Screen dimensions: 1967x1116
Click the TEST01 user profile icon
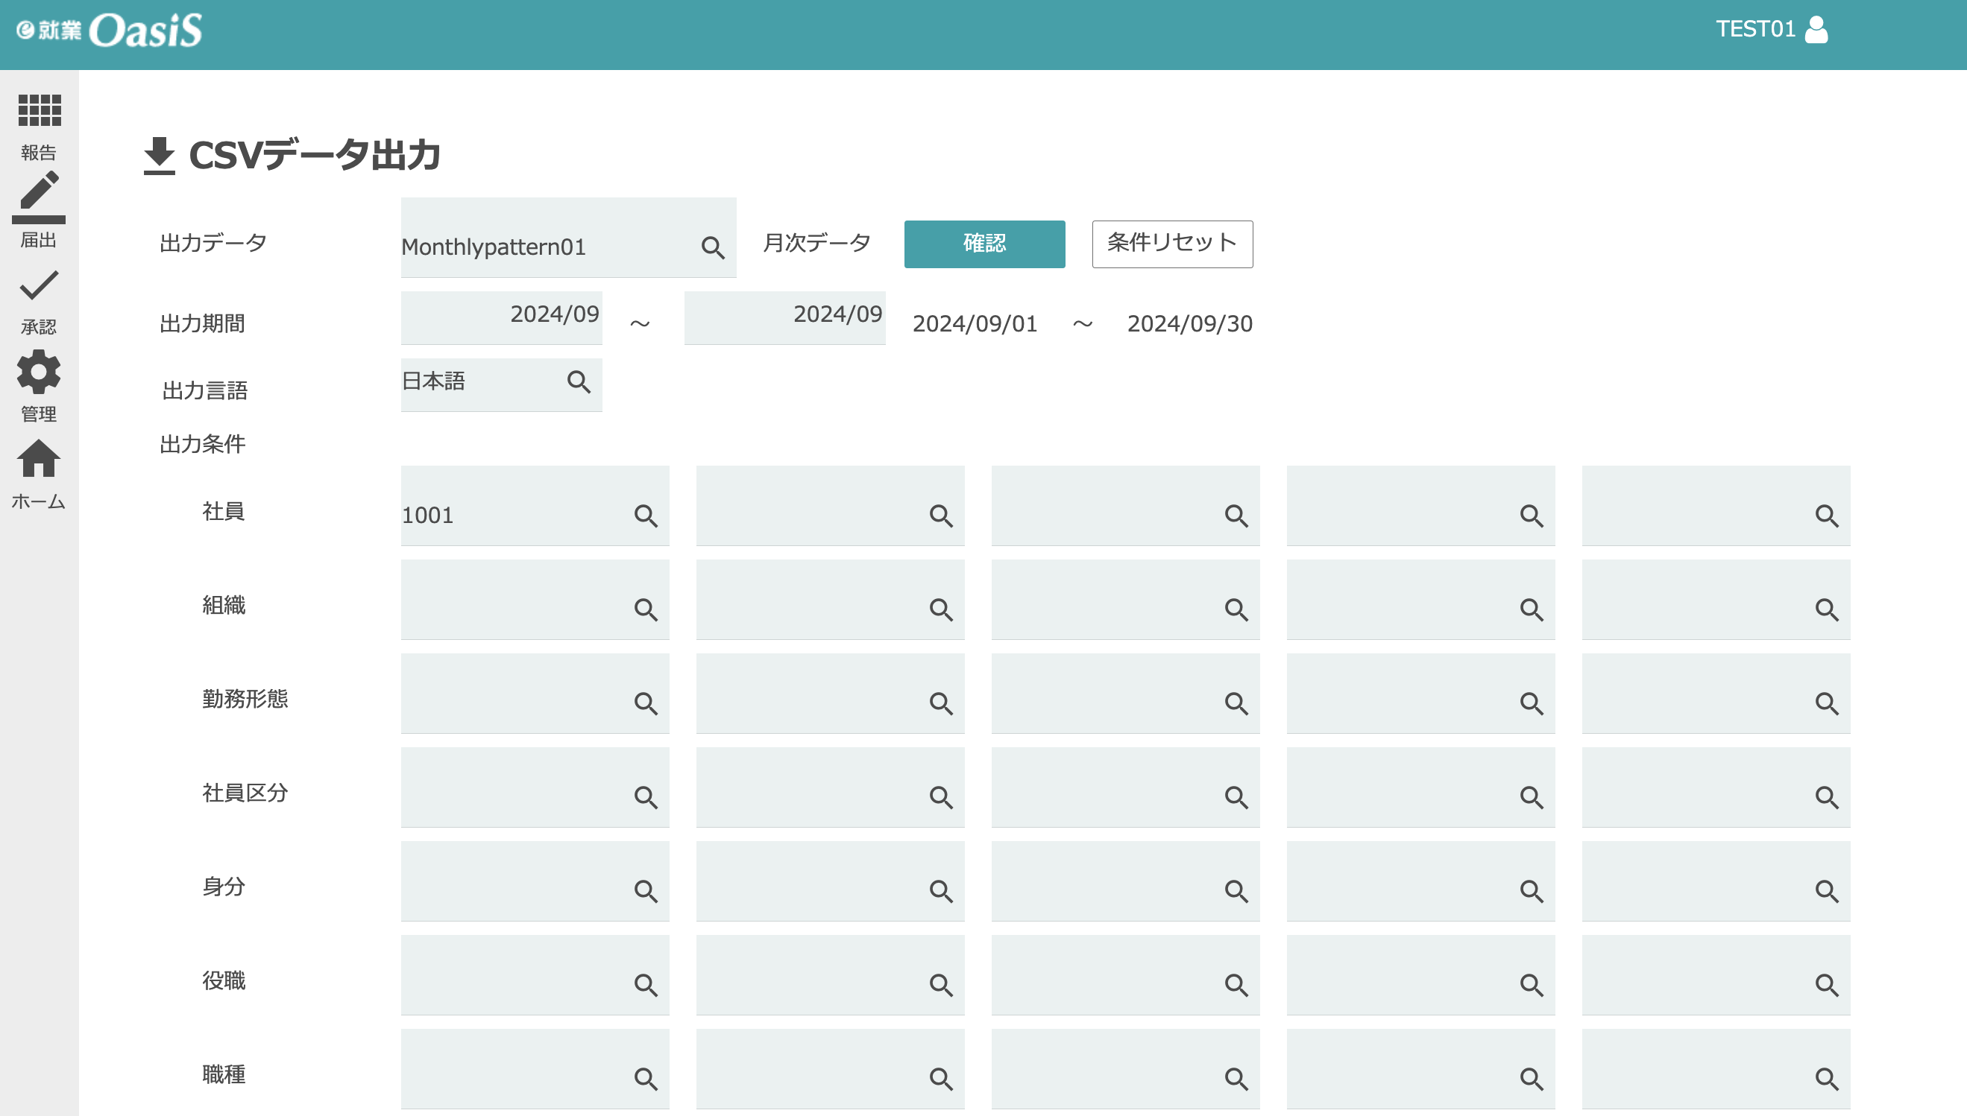tap(1816, 30)
